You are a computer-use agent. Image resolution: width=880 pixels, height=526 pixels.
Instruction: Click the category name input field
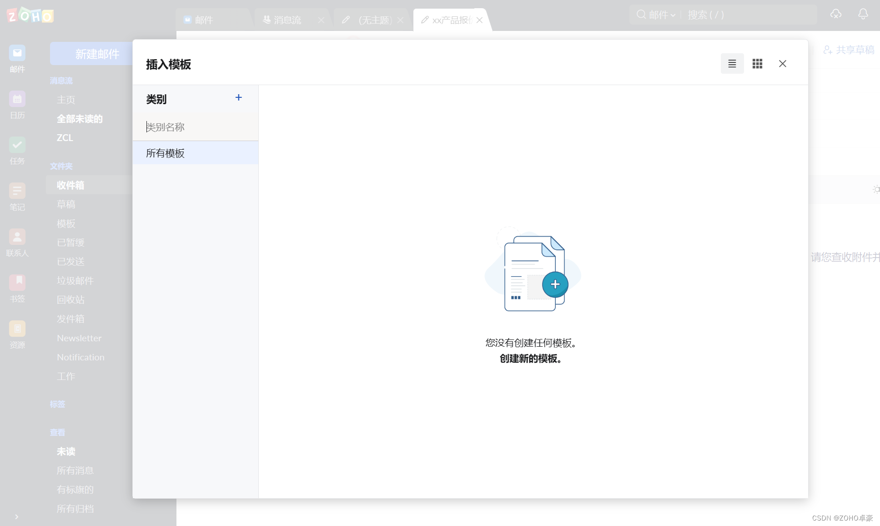[196, 127]
